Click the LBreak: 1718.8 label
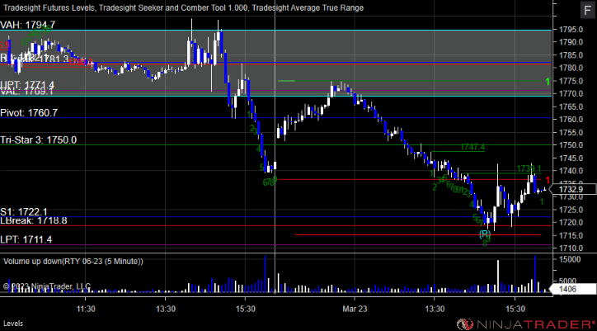Image resolution: width=597 pixels, height=331 pixels. coord(34,220)
